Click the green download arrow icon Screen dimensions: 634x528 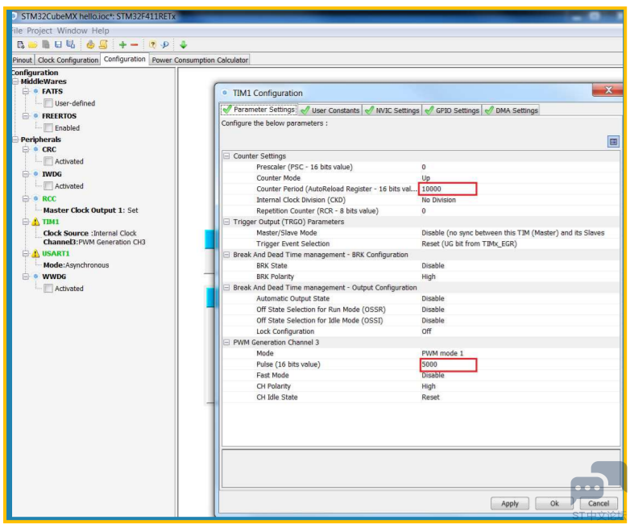pyautogui.click(x=184, y=45)
